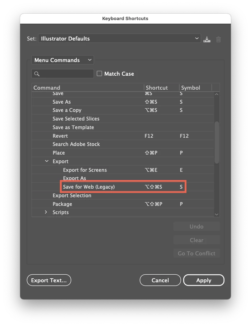Click inside the shortcut search field
This screenshot has width=251, height=326.
tap(63, 74)
